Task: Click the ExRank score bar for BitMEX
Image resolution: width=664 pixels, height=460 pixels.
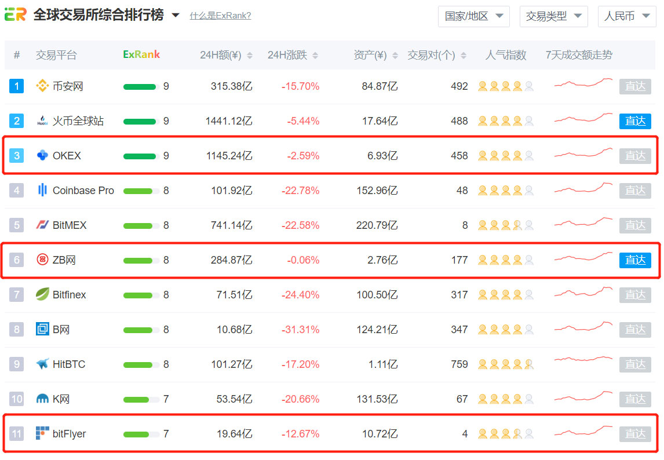Action: click(x=141, y=226)
